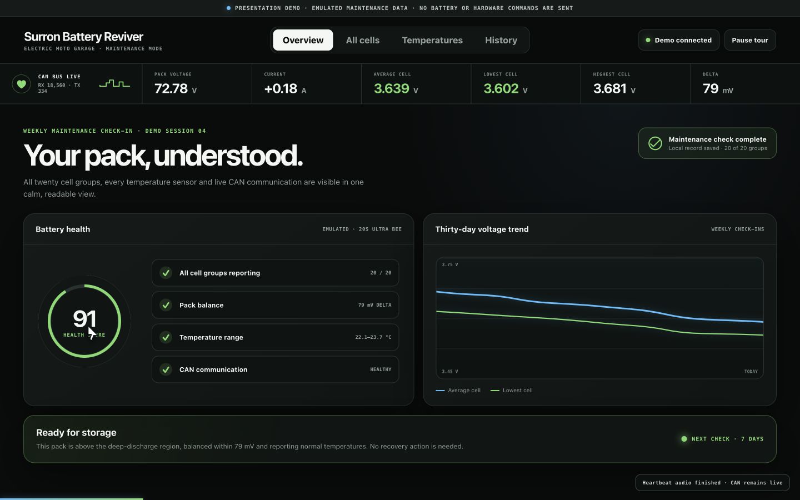Click the Maintenance check complete notice text
The width and height of the screenshot is (800, 500).
click(717, 139)
